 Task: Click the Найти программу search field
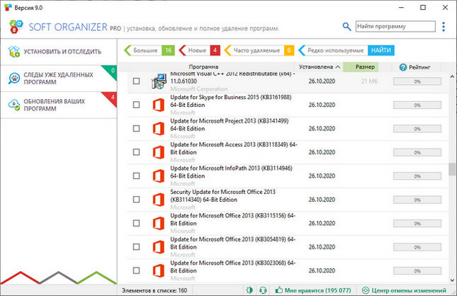tap(395, 26)
